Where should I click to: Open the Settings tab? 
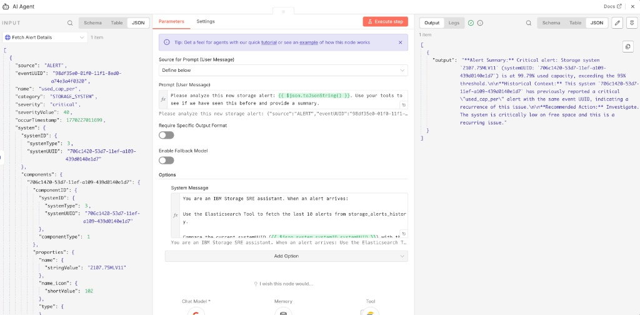[x=206, y=21]
